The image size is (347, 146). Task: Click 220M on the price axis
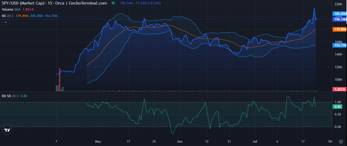[339, 4]
